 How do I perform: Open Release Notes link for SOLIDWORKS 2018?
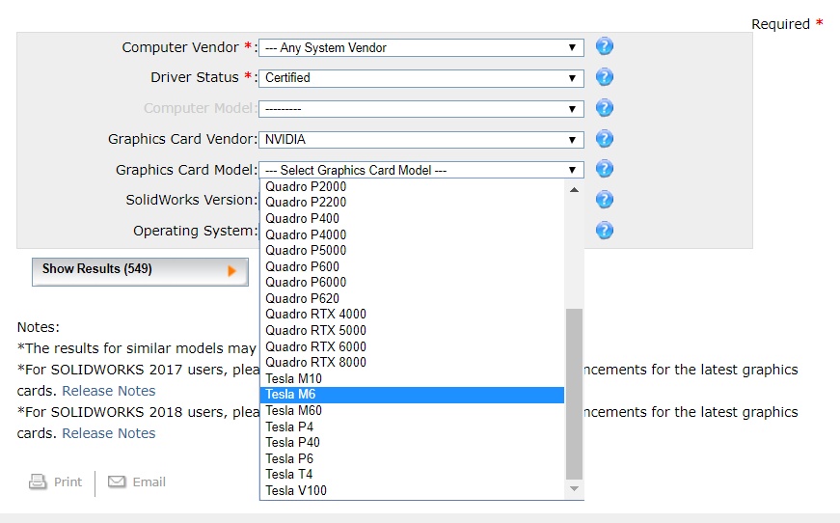[x=109, y=433]
